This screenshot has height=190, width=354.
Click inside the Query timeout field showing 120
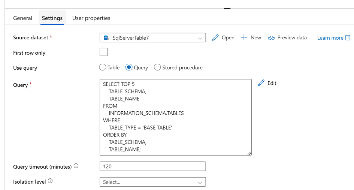(152, 166)
